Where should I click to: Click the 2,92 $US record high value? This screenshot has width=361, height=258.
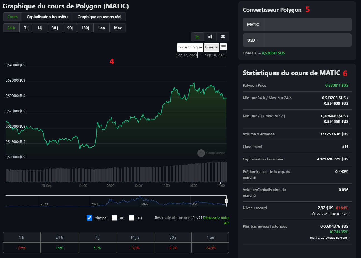(x=325, y=208)
